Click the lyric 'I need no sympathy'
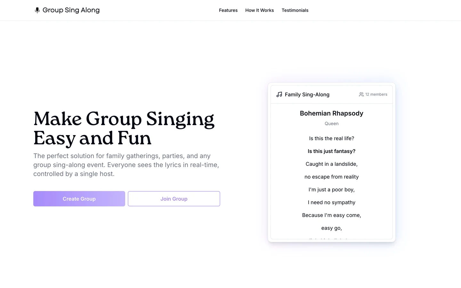This screenshot has height=288, width=461. [332, 202]
